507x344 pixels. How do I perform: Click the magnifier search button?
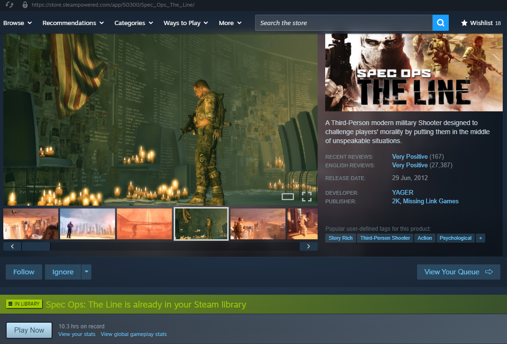tap(440, 23)
